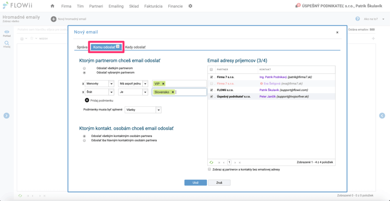Go to previous page in recipients pager

224,162
